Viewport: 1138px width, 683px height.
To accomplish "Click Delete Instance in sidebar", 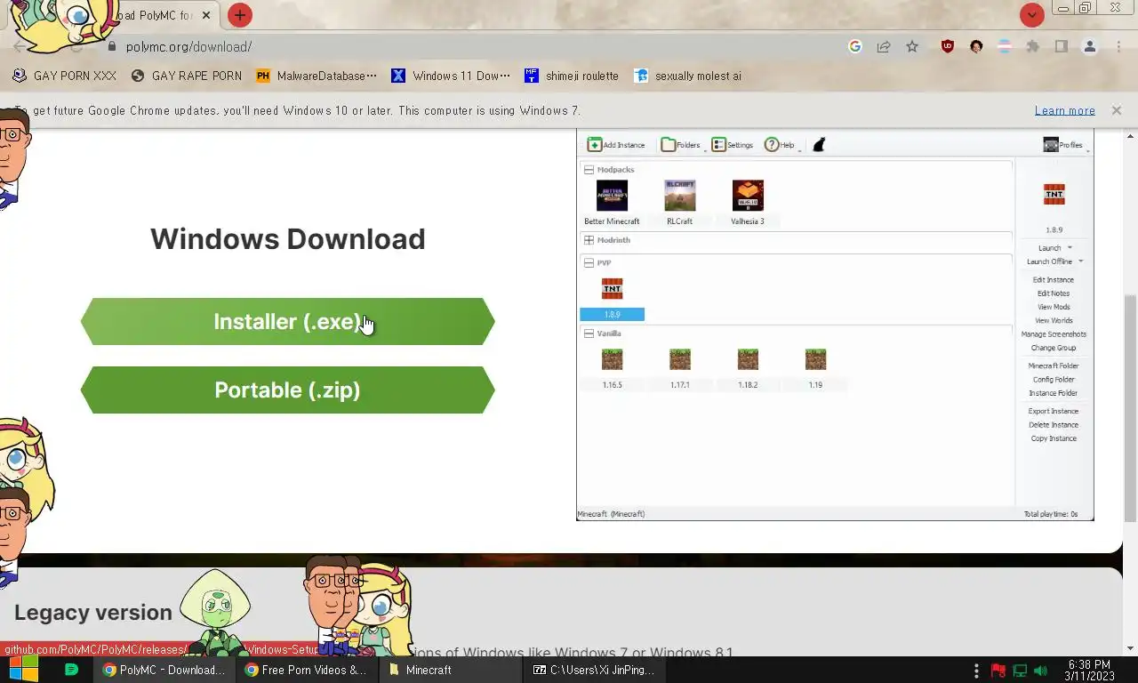I will [1054, 425].
